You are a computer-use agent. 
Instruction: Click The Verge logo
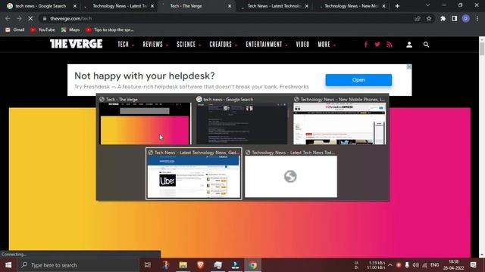pos(76,44)
